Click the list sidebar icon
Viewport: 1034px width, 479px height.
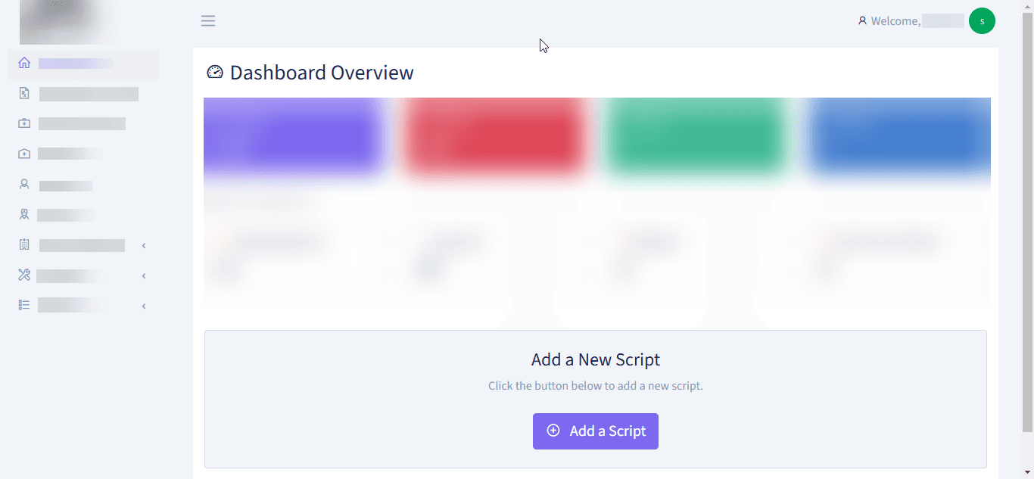[24, 305]
